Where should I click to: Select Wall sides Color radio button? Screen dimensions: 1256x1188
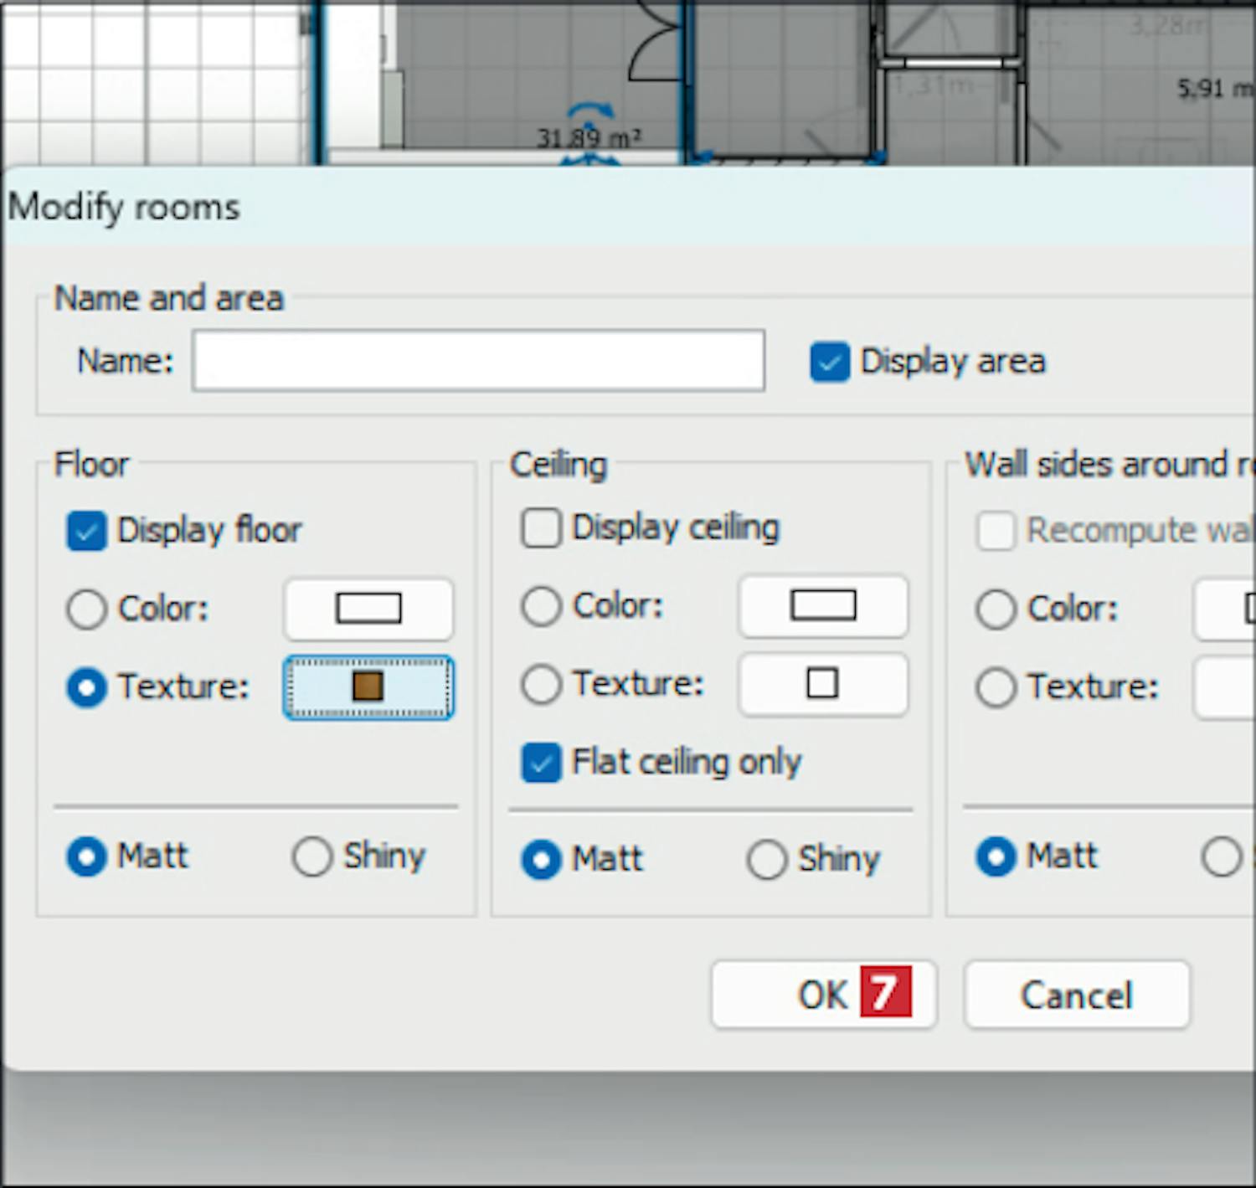(x=996, y=609)
